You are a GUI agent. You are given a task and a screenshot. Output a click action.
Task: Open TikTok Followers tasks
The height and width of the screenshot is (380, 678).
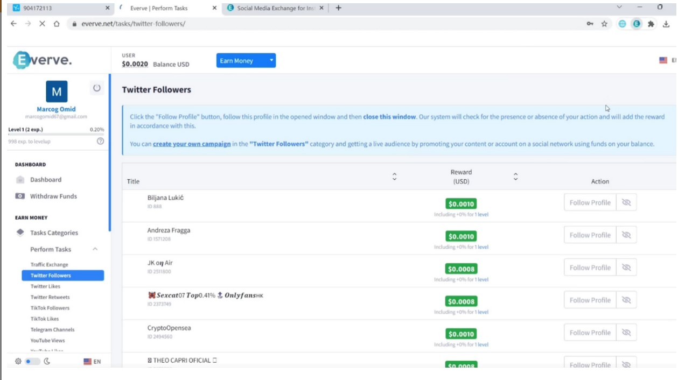(50, 308)
